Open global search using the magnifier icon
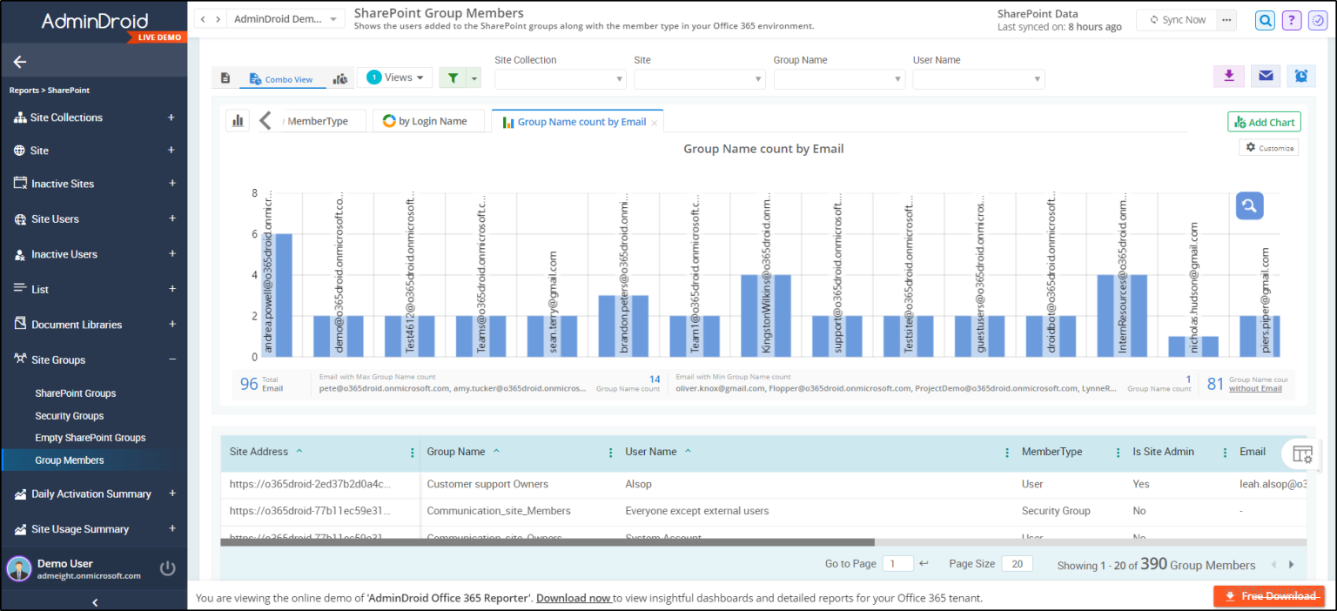The height and width of the screenshot is (611, 1337). click(x=1265, y=19)
